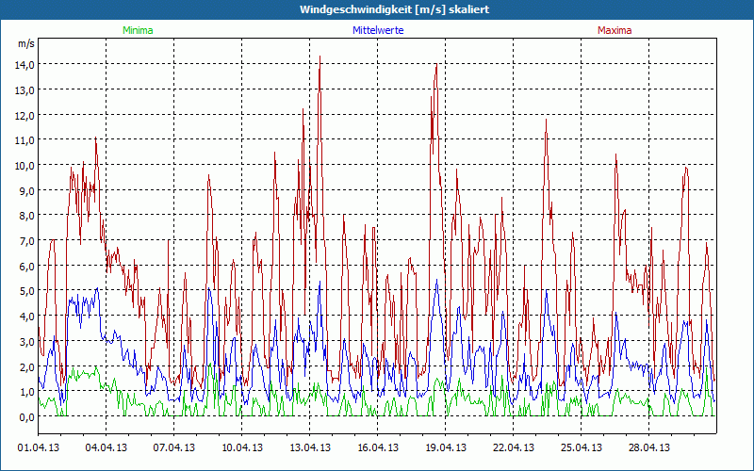Click the green Minima legend label
754x471 pixels.
[x=138, y=30]
